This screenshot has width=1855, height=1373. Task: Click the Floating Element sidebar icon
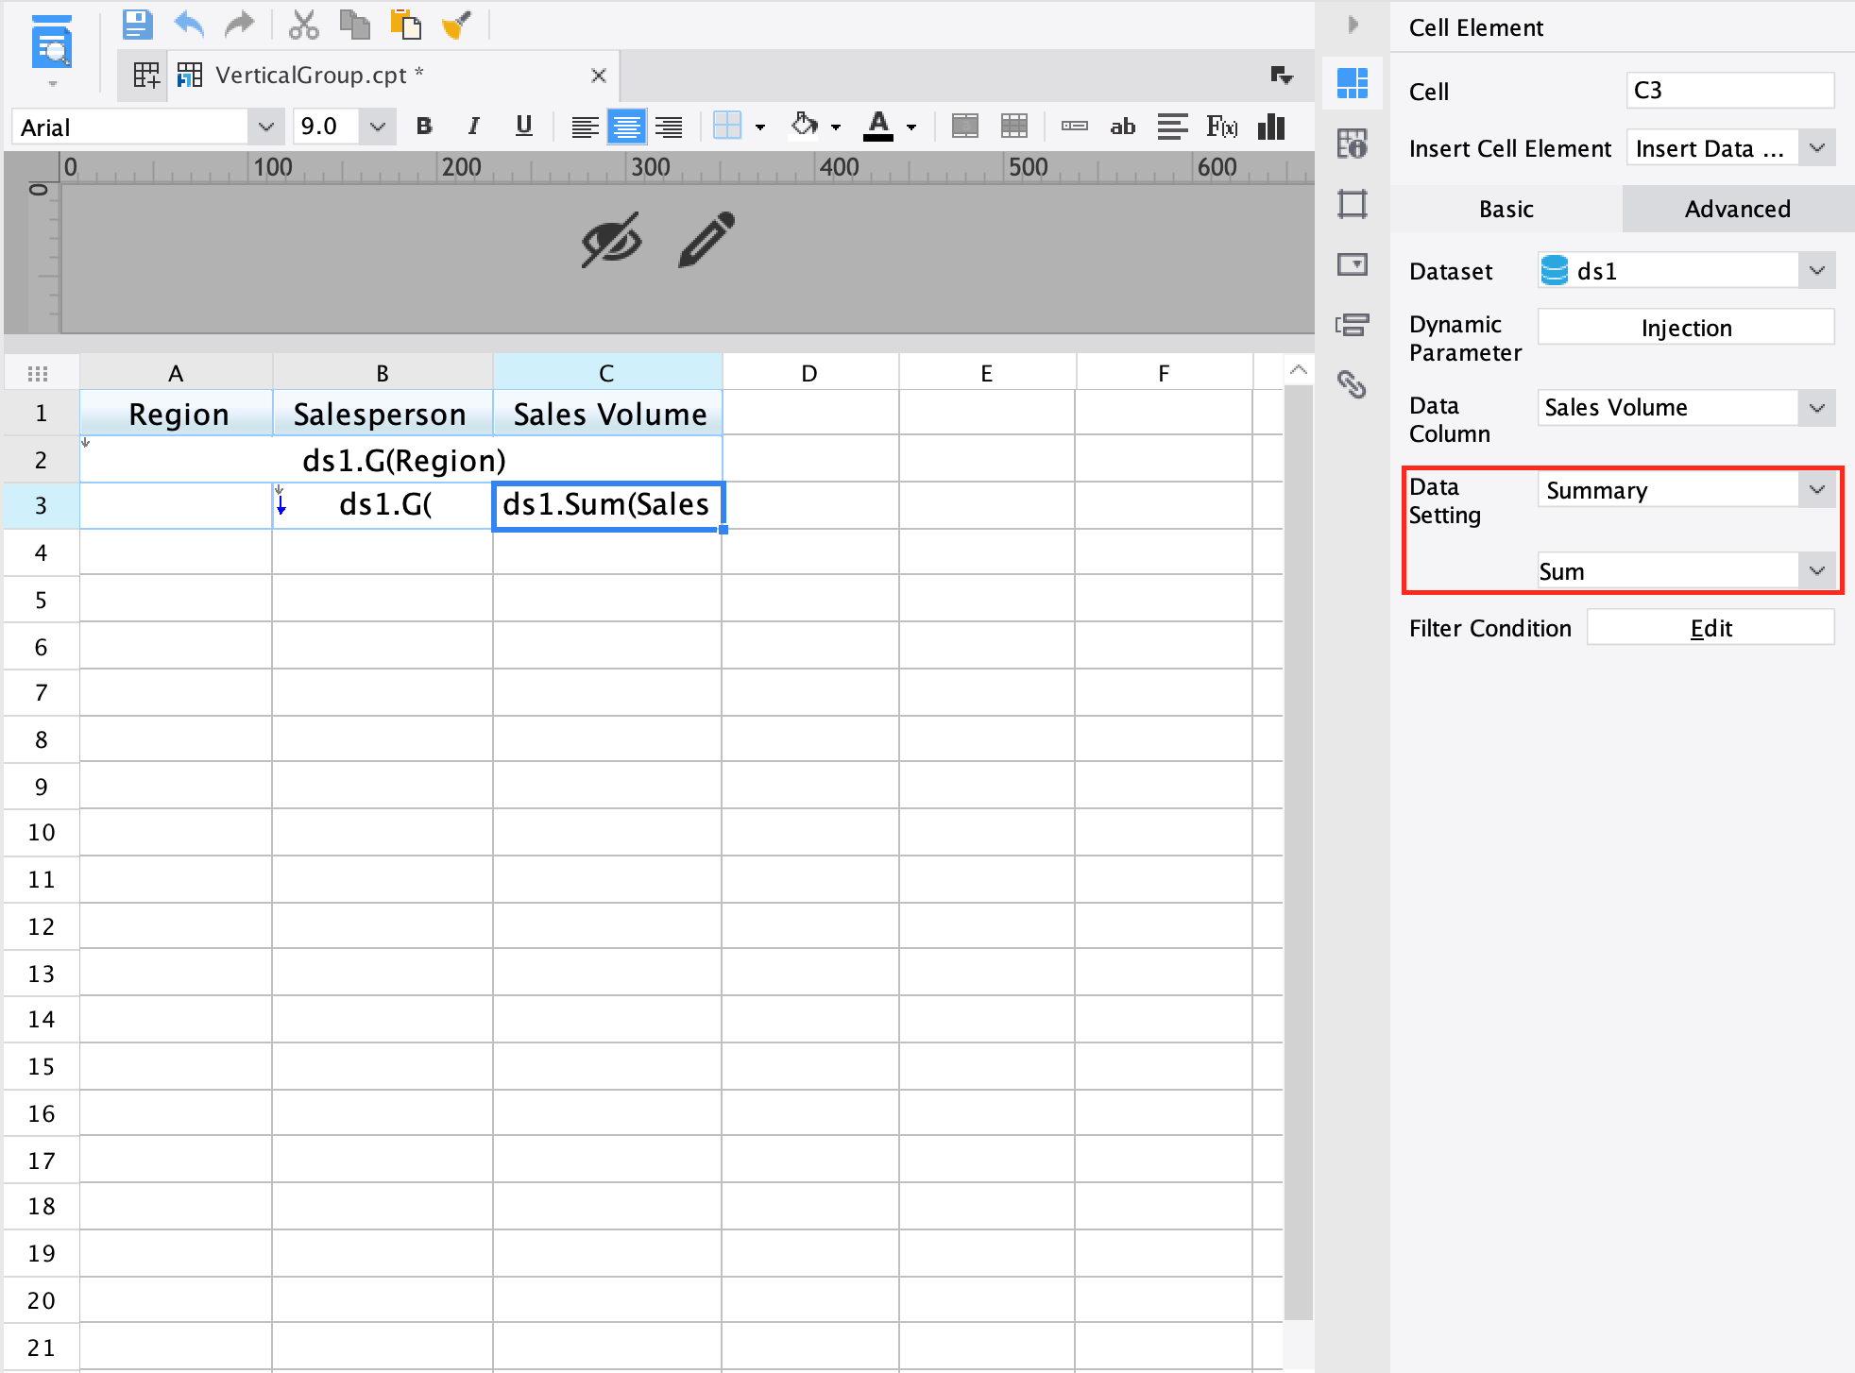pyautogui.click(x=1353, y=205)
